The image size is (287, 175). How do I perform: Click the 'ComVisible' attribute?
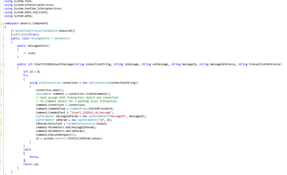pos(20,35)
